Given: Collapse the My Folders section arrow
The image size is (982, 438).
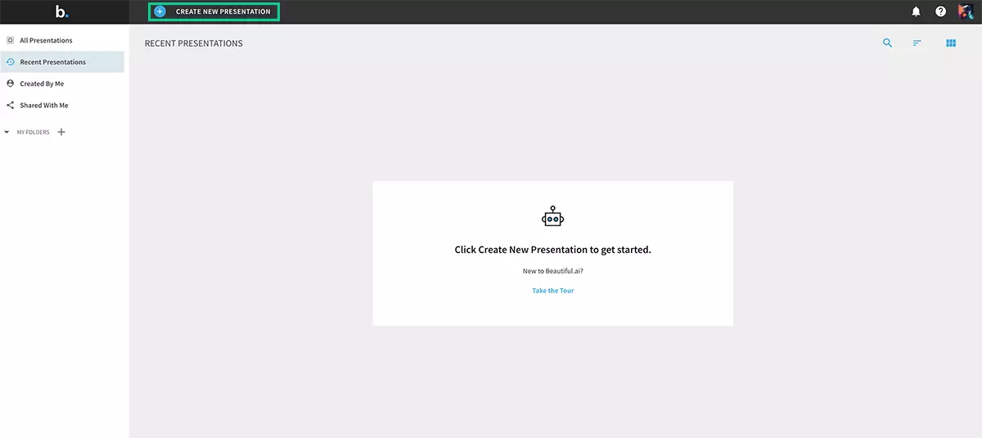Looking at the screenshot, I should 7,132.
